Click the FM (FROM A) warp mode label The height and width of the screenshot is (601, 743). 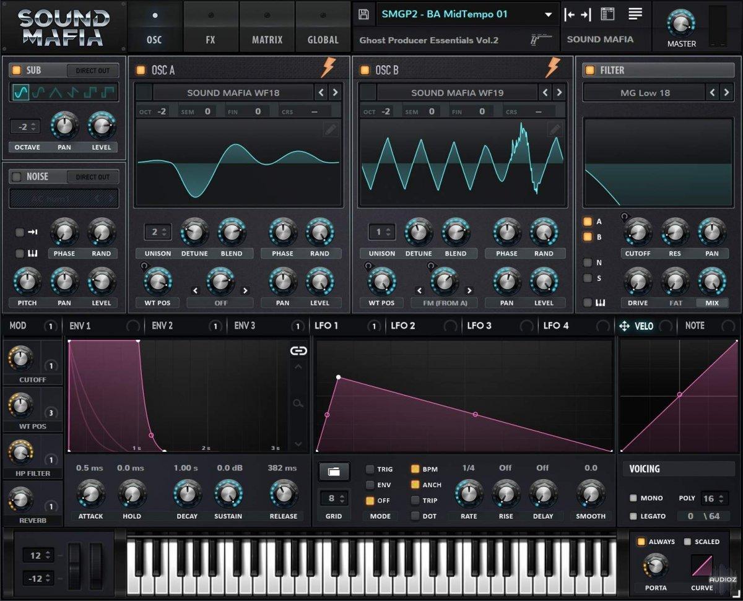445,303
